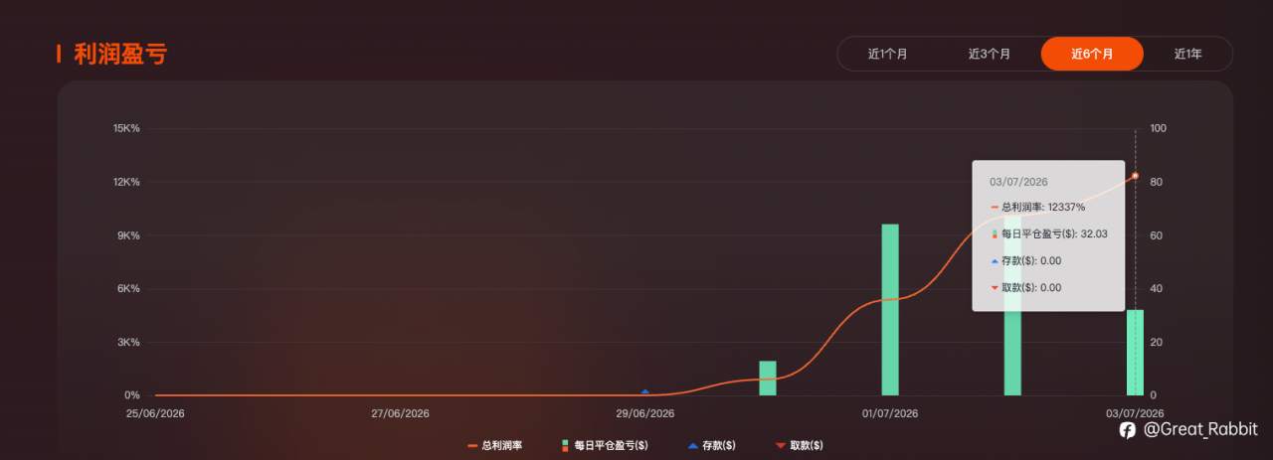Click the 01/07/2026 x-axis date label
This screenshot has width=1273, height=460.
tap(890, 413)
